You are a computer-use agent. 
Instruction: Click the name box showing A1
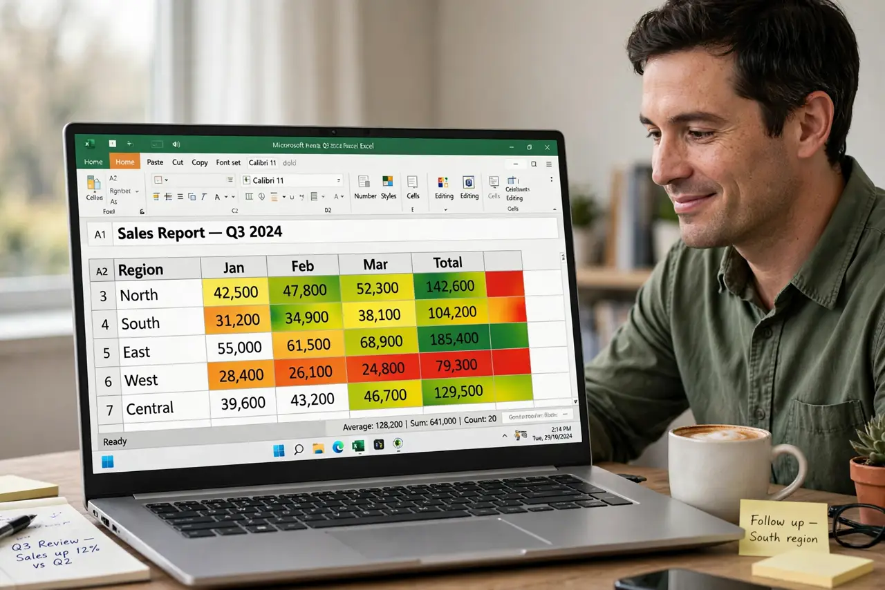(100, 234)
